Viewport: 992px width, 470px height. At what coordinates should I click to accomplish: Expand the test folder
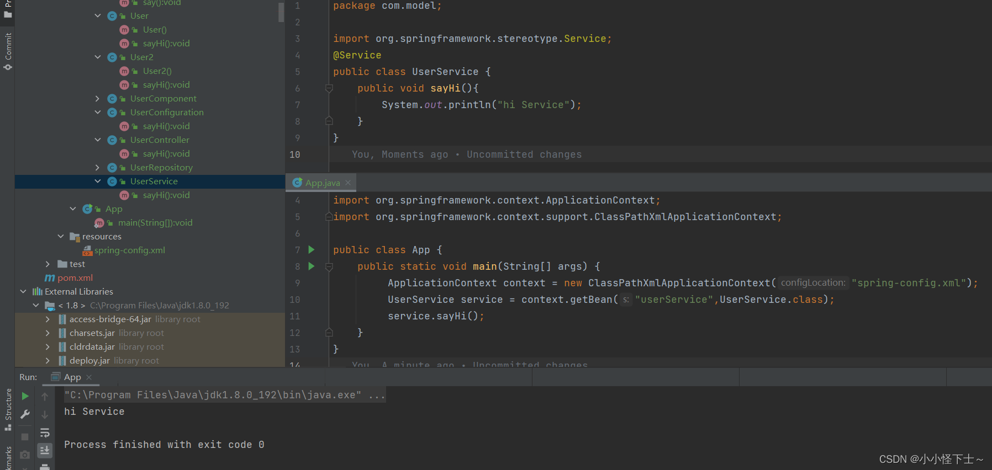click(48, 264)
